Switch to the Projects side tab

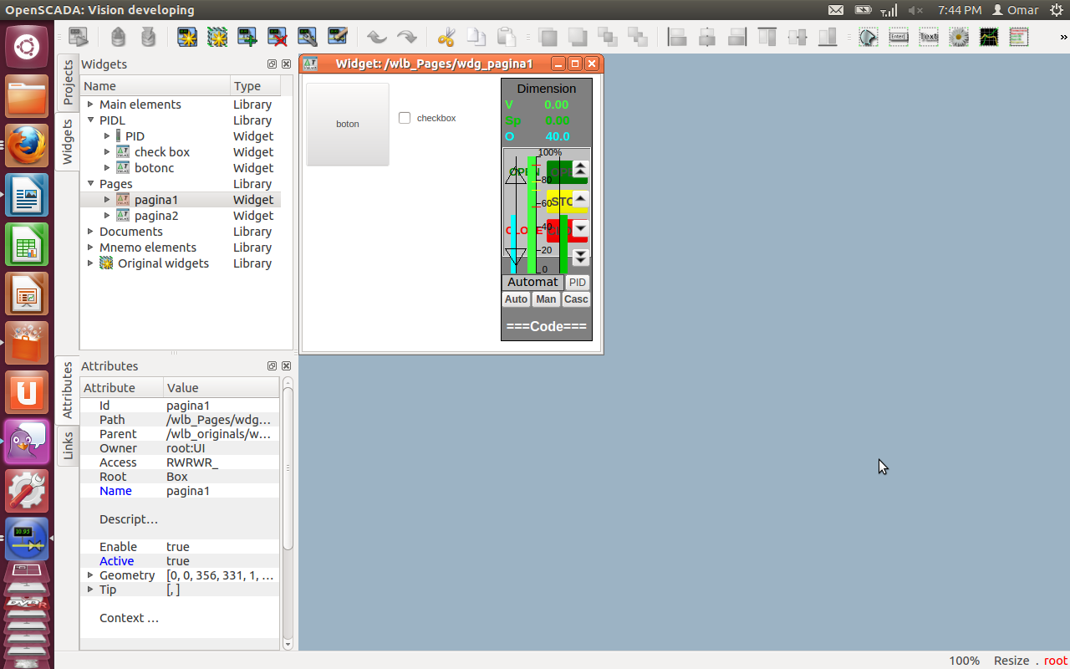pyautogui.click(x=68, y=82)
